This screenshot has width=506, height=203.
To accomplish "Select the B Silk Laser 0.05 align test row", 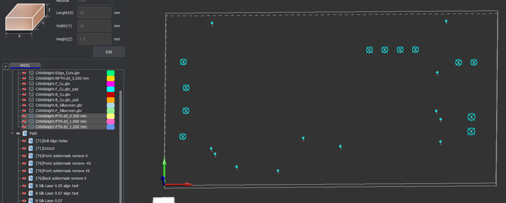I will (57, 186).
